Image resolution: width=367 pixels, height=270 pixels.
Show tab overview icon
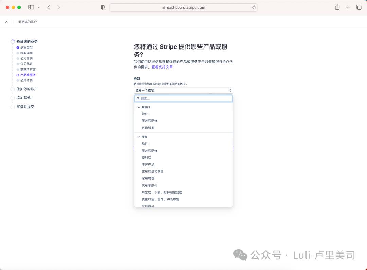pos(359,7)
